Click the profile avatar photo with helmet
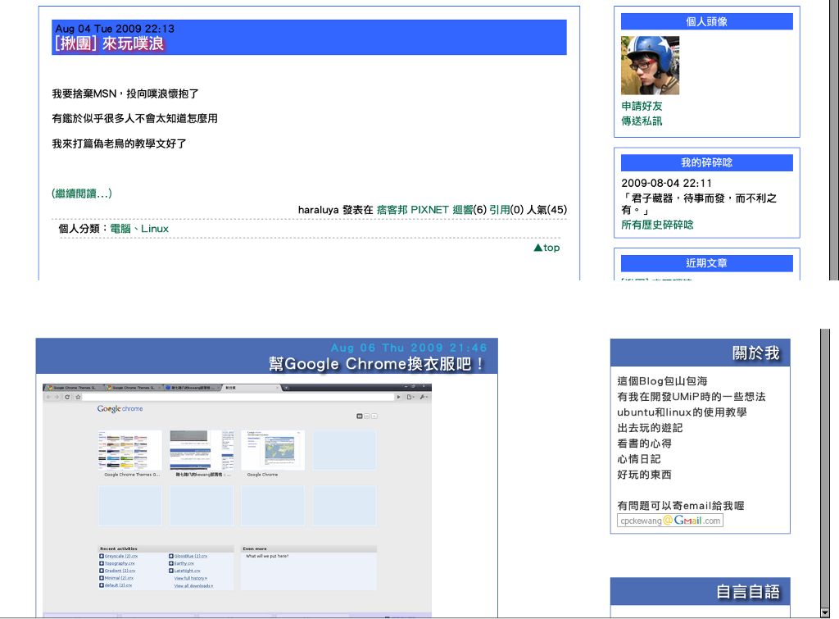Screen dimensions: 839x619 pyautogui.click(x=650, y=66)
